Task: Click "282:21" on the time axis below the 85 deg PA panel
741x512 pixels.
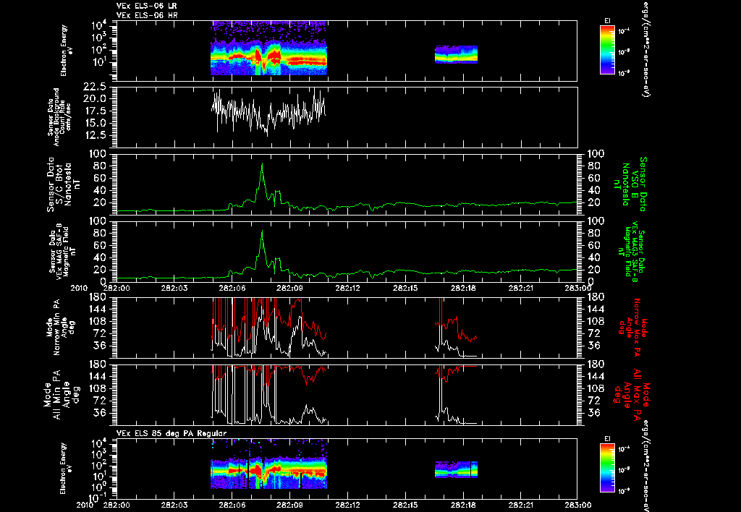Action: pos(521,505)
